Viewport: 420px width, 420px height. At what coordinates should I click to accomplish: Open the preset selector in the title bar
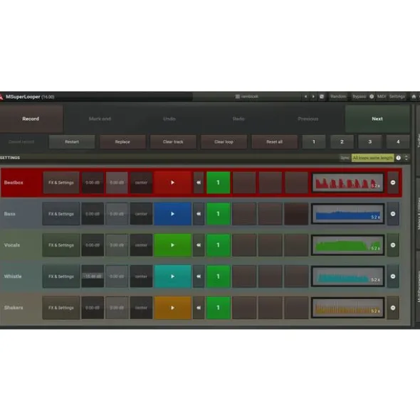click(x=247, y=97)
